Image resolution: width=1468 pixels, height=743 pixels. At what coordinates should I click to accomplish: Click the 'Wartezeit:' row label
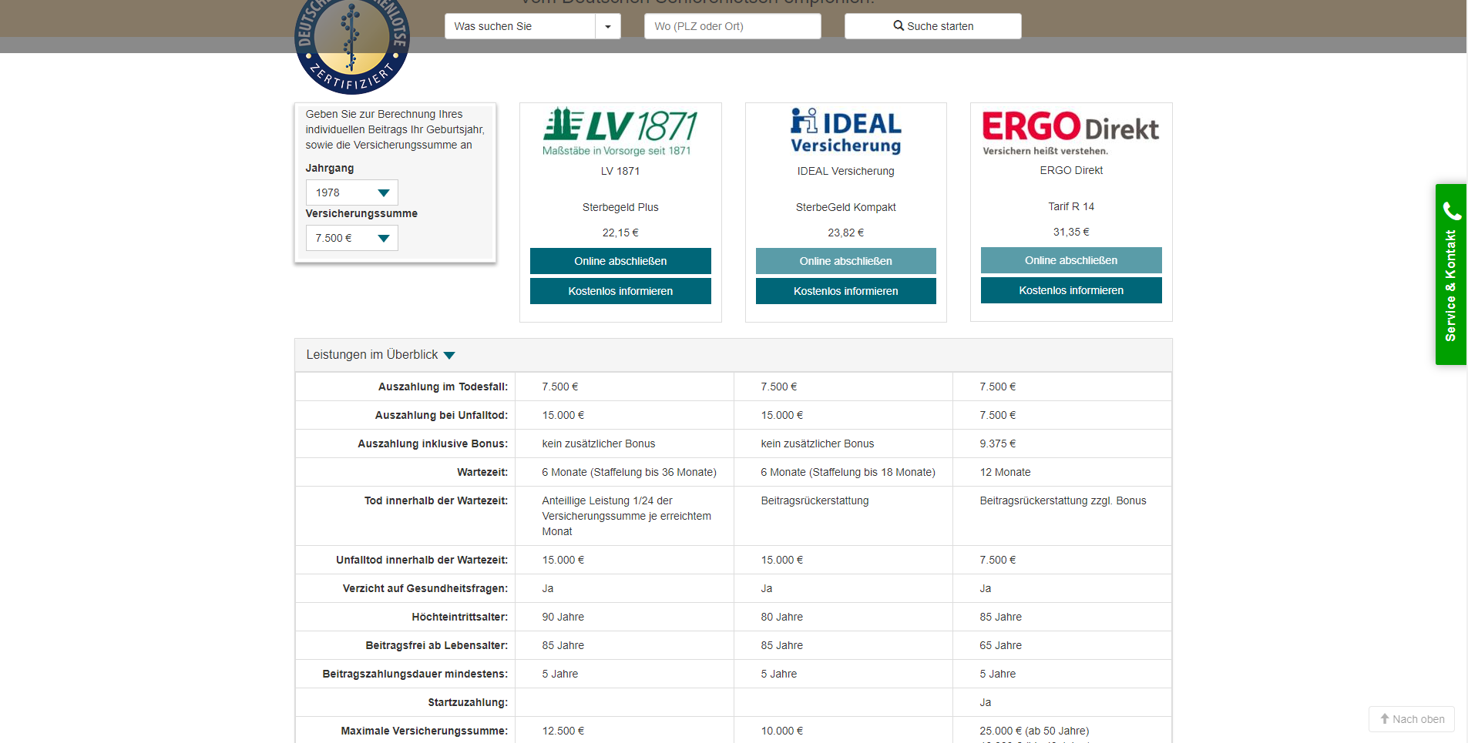click(x=482, y=472)
